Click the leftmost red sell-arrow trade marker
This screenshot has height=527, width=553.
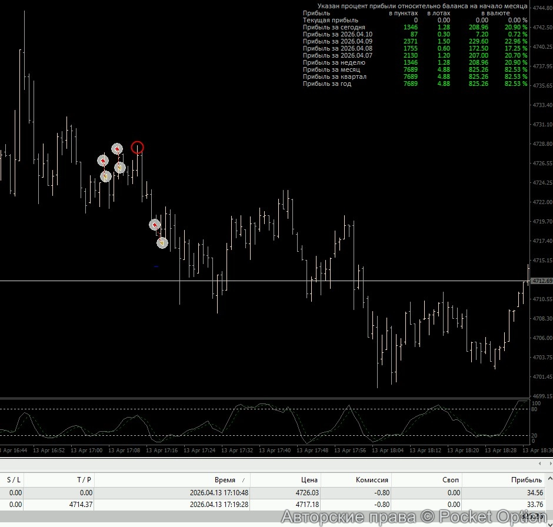click(103, 160)
